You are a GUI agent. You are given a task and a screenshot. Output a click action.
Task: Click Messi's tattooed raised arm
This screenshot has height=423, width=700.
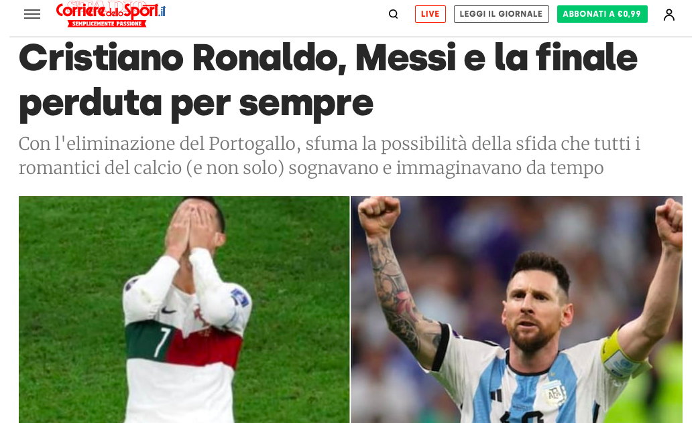point(398,285)
